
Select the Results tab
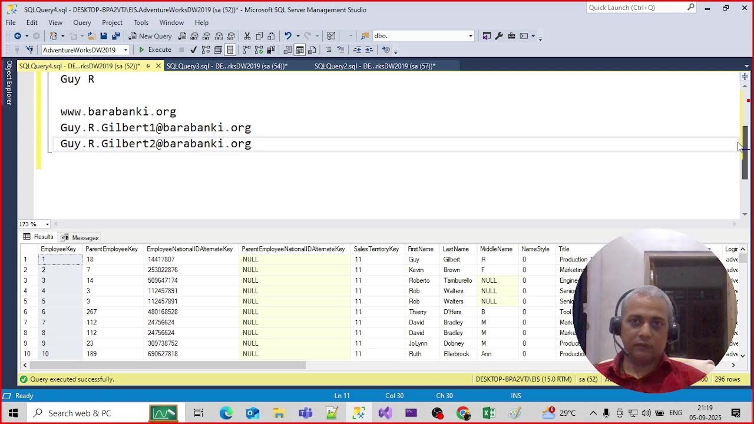(x=38, y=237)
